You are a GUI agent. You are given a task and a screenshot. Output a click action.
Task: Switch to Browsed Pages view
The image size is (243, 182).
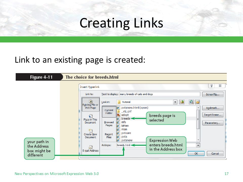click(109, 124)
